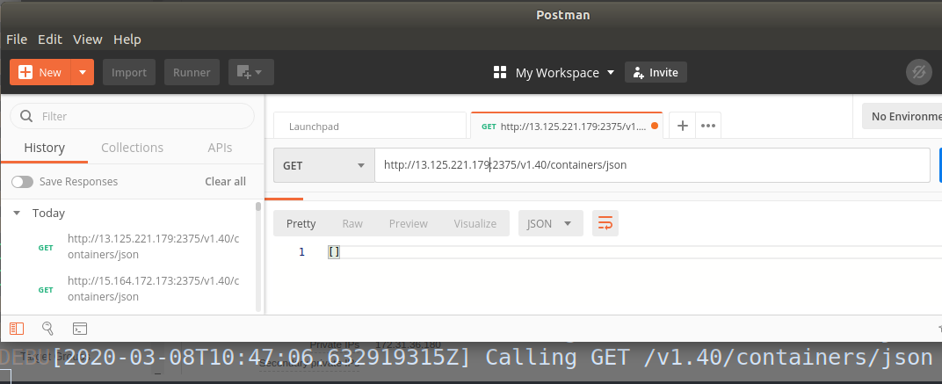Open the Postman console icon
Viewport: 942px width, 384px height.
click(80, 328)
